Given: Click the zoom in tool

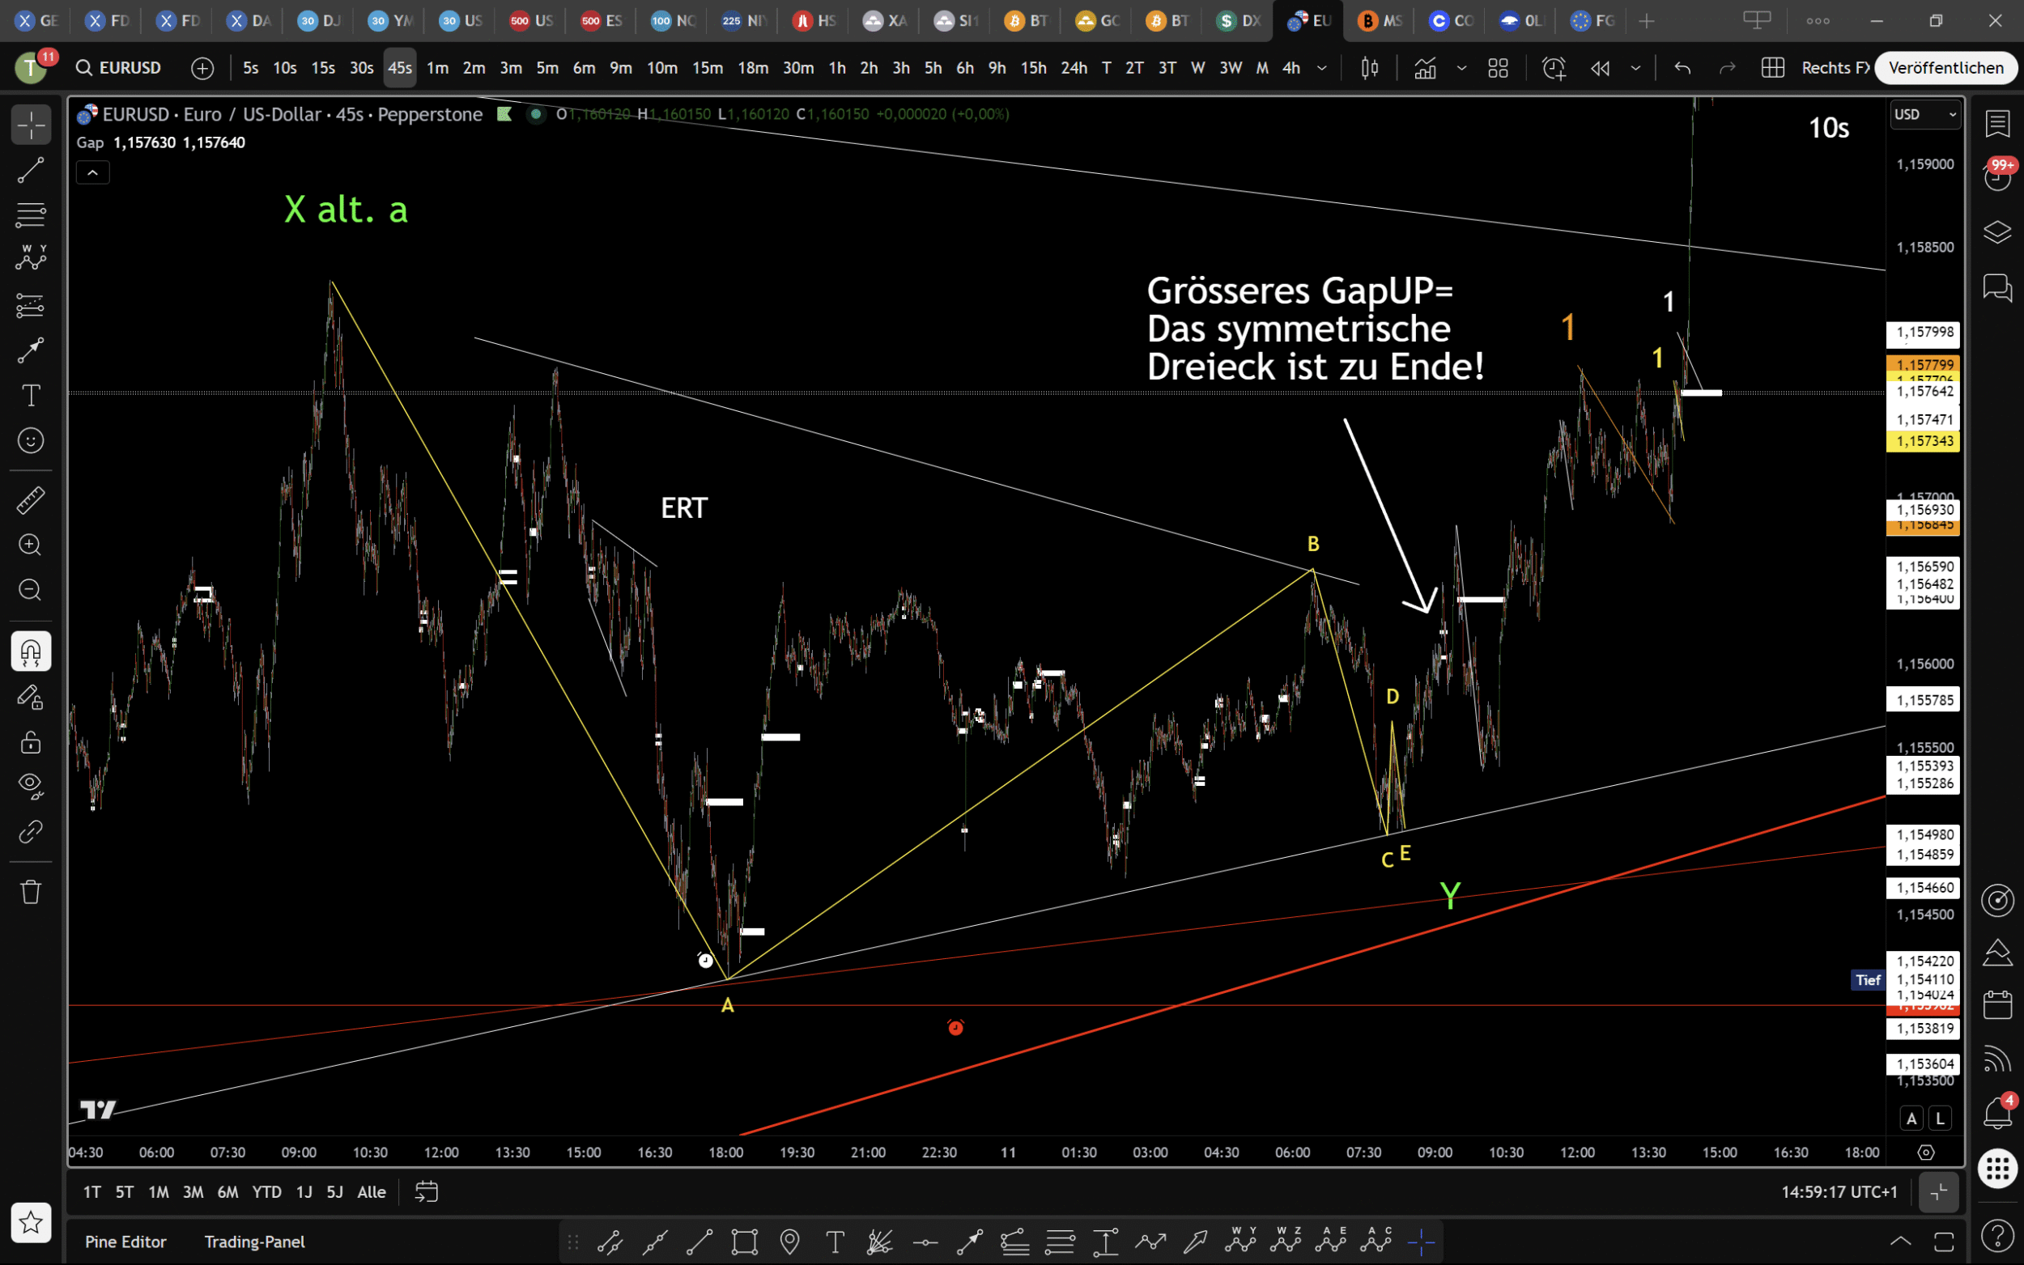Looking at the screenshot, I should tap(31, 545).
